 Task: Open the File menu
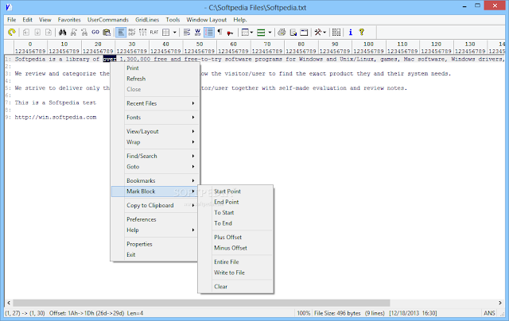click(12, 20)
